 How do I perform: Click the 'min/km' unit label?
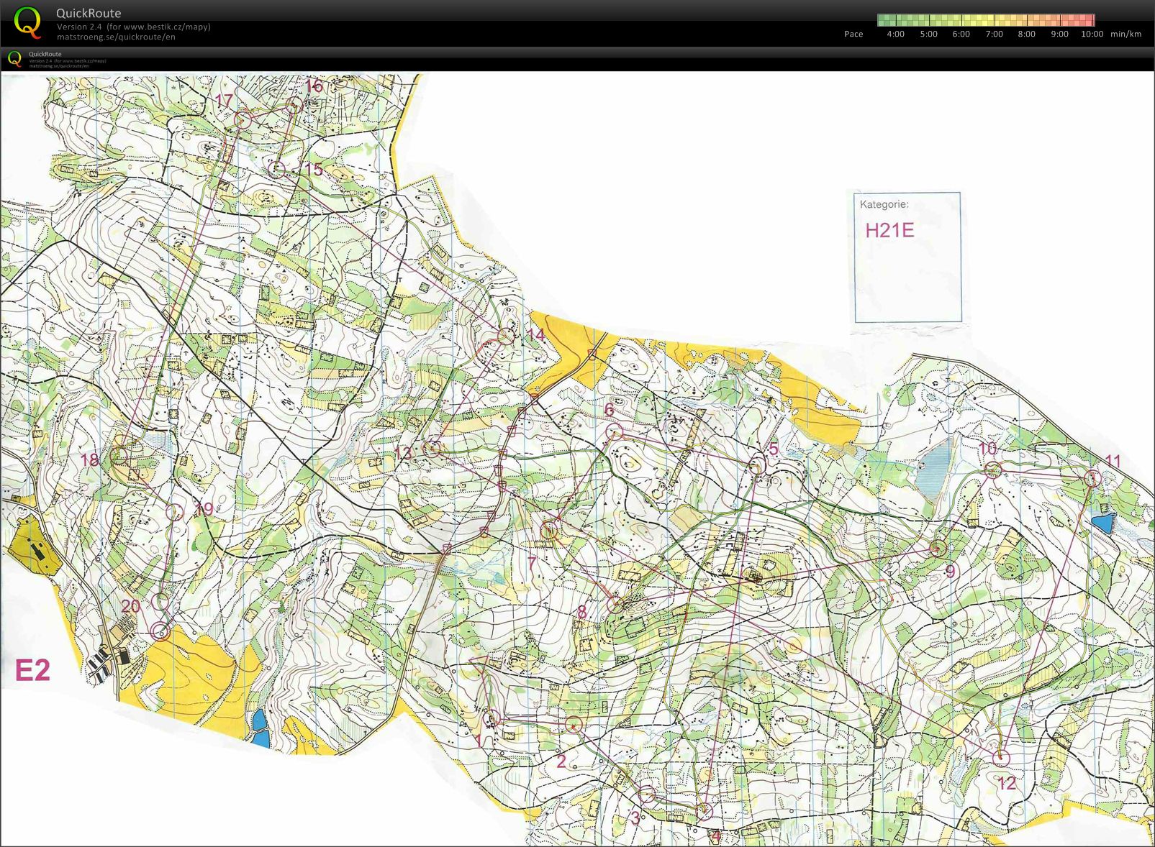[x=1125, y=34]
